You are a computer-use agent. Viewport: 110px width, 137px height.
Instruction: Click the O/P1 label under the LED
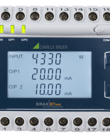pyautogui.click(x=11, y=40)
